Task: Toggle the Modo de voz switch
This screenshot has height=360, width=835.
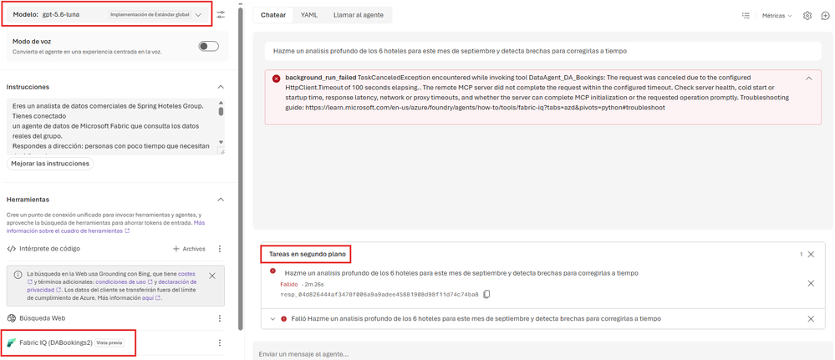Action: tap(209, 46)
